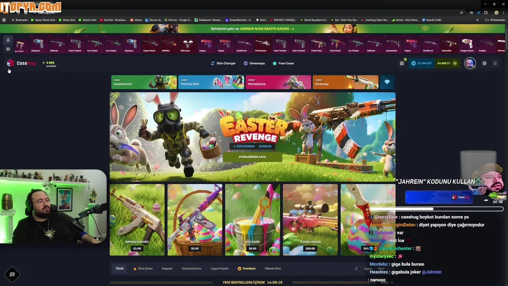Viewport: 508px width, 286px height.
Task: Select the Uygun Fiyatlı filter tab
Action: [x=219, y=269]
